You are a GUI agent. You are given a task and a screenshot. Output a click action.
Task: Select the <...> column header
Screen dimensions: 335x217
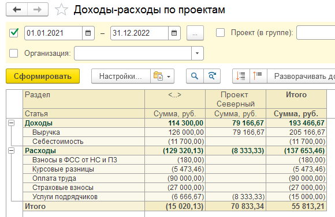(x=175, y=99)
